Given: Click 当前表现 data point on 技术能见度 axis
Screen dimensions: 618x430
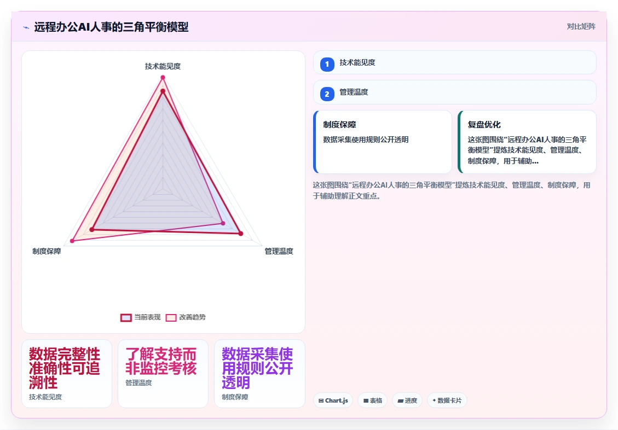Looking at the screenshot, I should 163,91.
